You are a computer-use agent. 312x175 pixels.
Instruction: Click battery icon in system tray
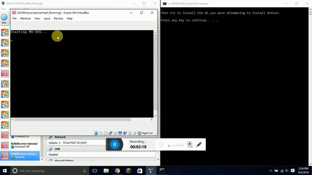[276, 171]
